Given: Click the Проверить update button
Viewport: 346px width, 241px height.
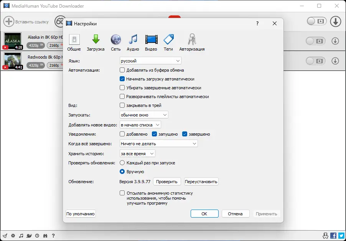Looking at the screenshot, I should (x=167, y=181).
